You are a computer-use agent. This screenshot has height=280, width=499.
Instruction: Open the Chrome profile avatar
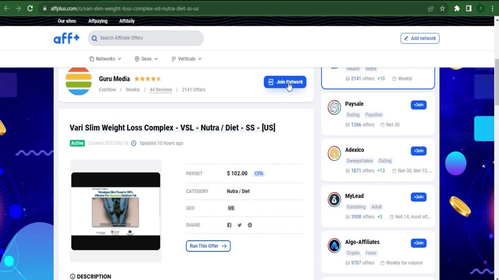(x=481, y=8)
